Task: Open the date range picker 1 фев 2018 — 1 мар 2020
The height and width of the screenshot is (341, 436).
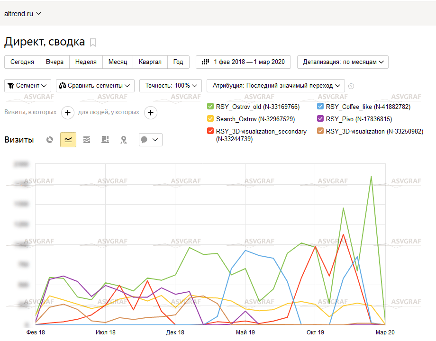Action: point(243,62)
